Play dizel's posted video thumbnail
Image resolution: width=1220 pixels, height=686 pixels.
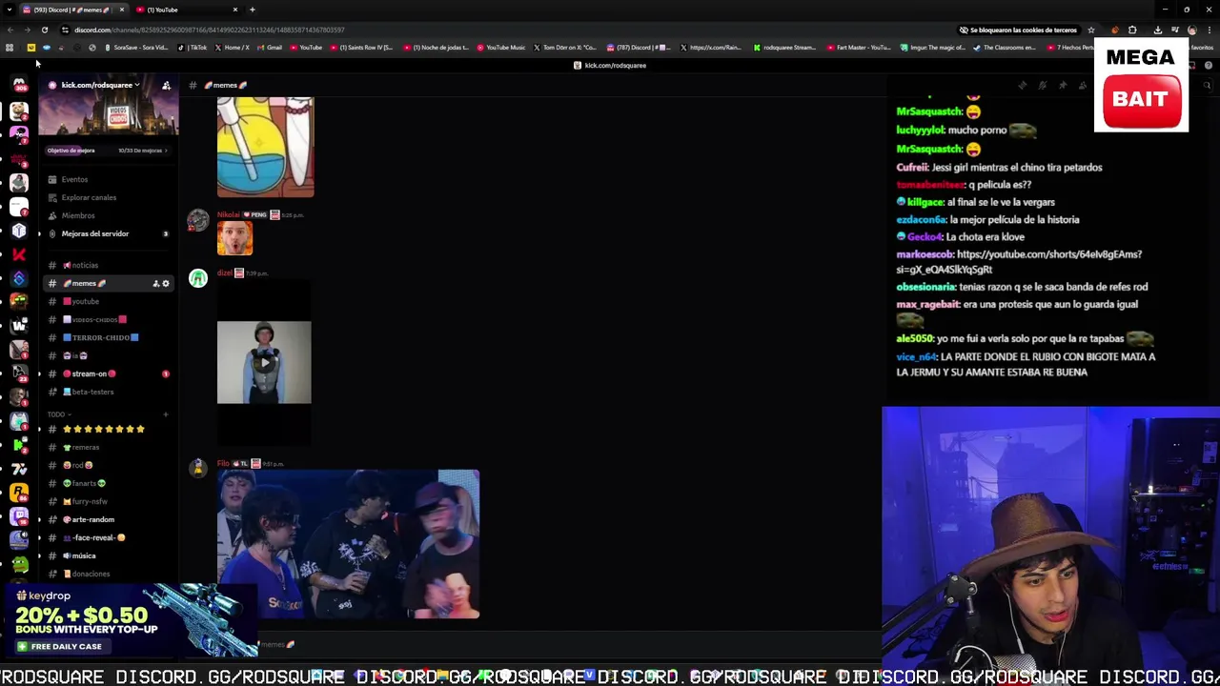pos(264,362)
